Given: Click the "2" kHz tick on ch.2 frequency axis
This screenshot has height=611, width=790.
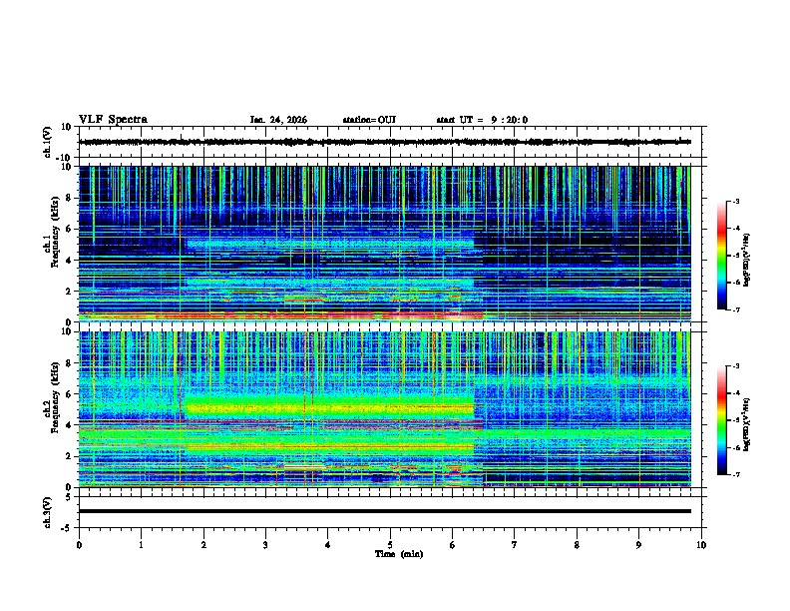Looking at the screenshot, I should (x=69, y=456).
